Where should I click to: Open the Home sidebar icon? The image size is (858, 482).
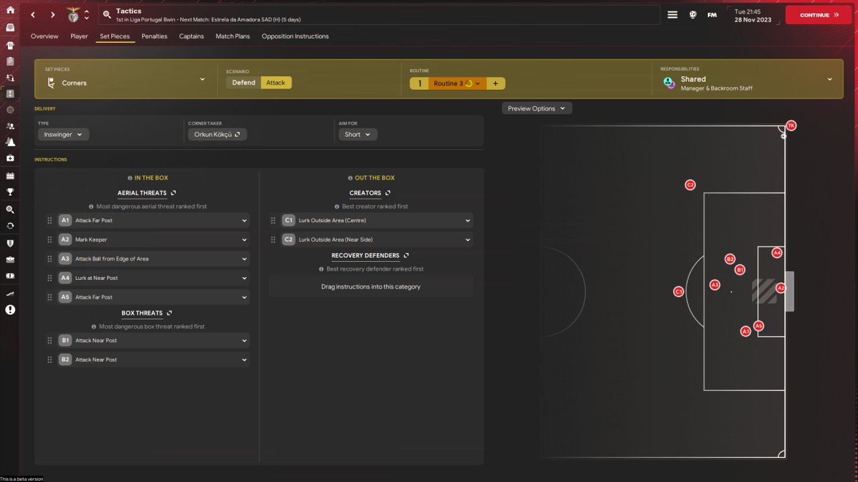tap(10, 10)
